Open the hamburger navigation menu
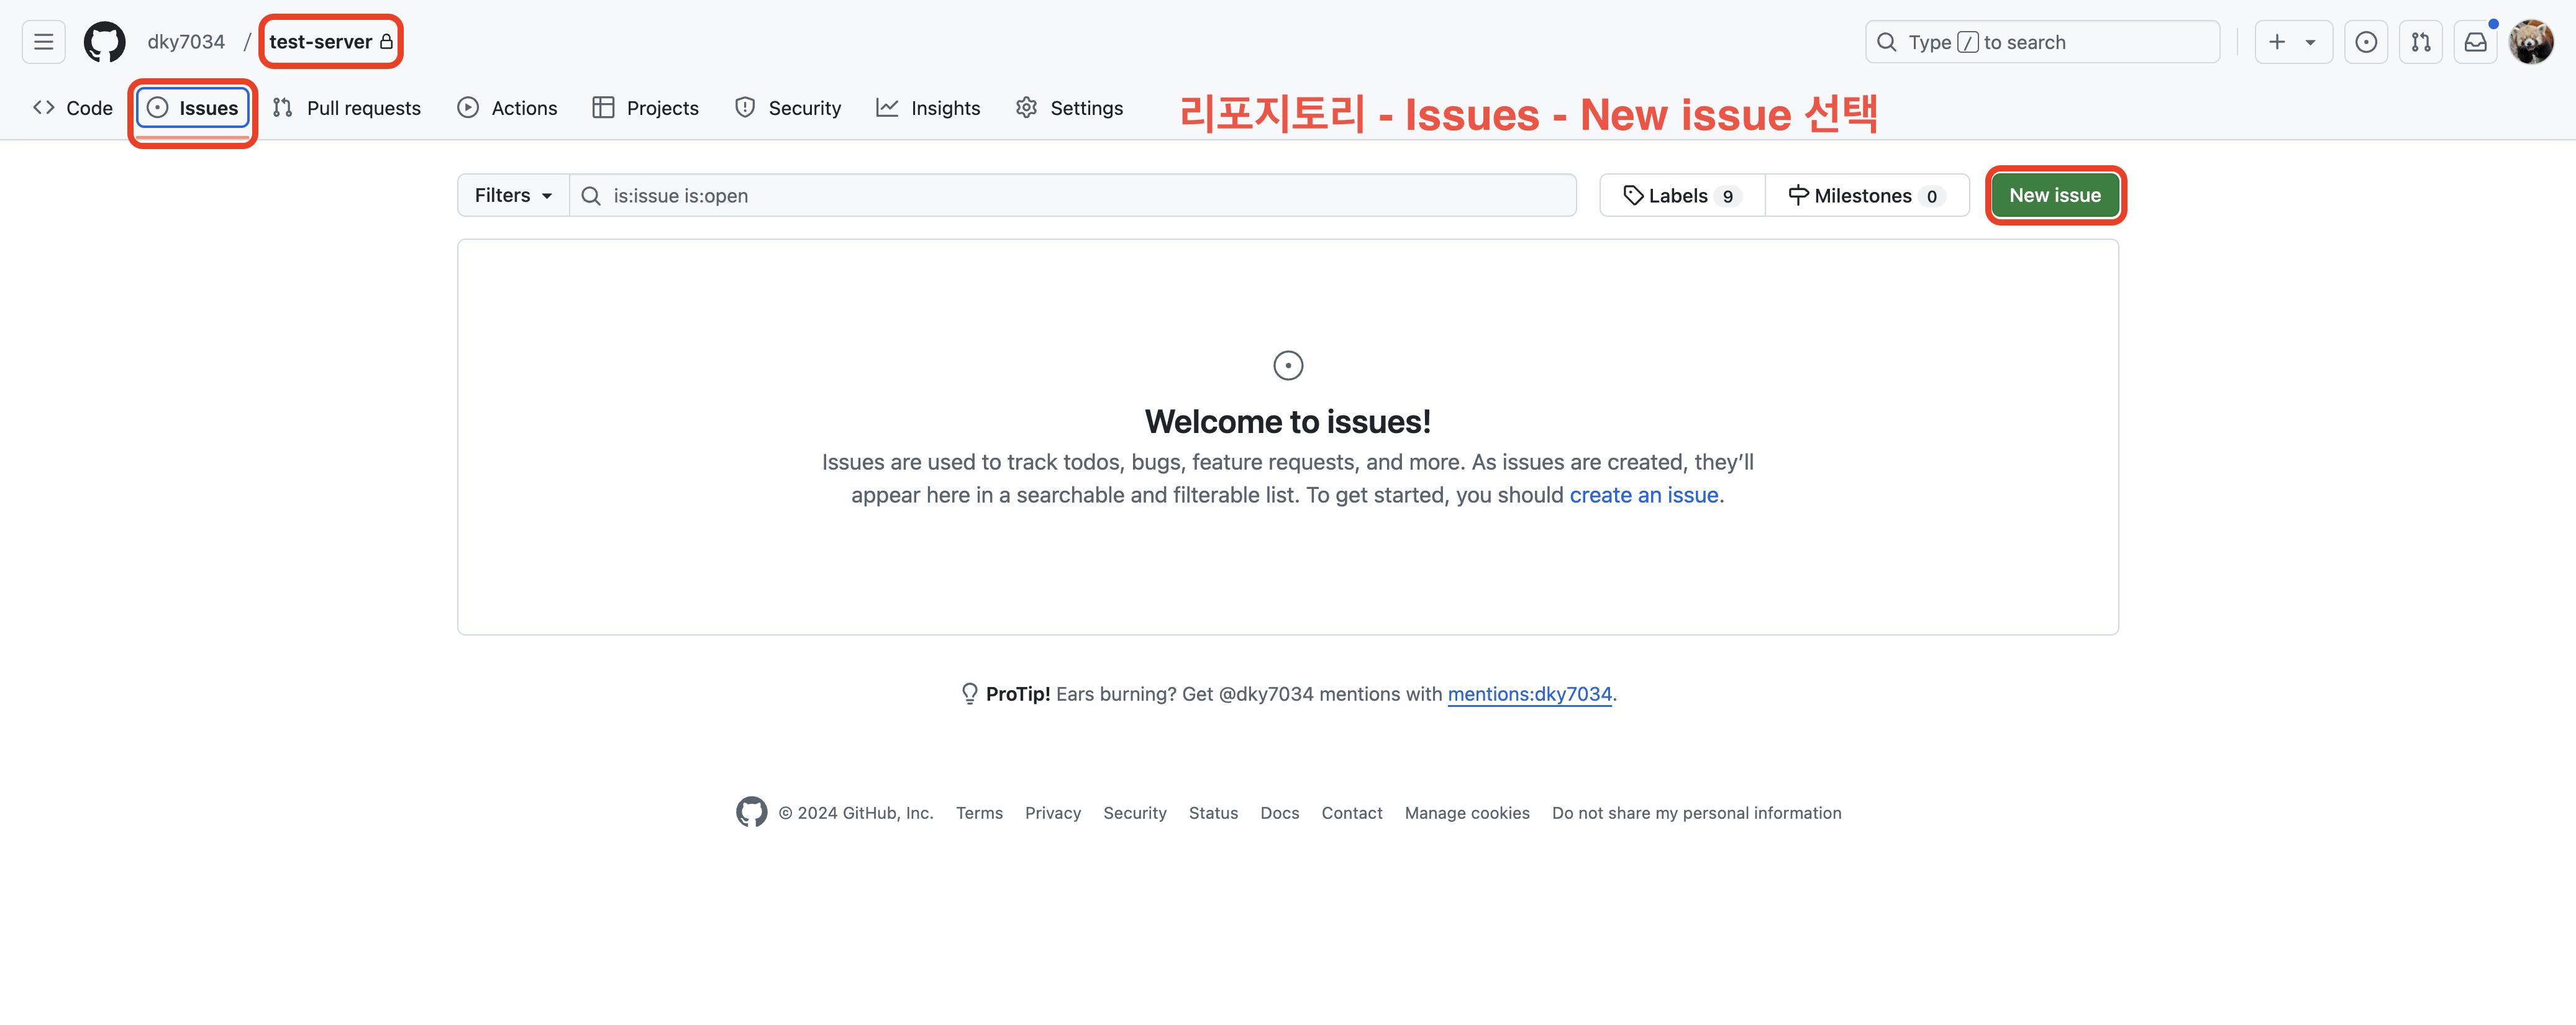2576x1025 pixels. 43,42
